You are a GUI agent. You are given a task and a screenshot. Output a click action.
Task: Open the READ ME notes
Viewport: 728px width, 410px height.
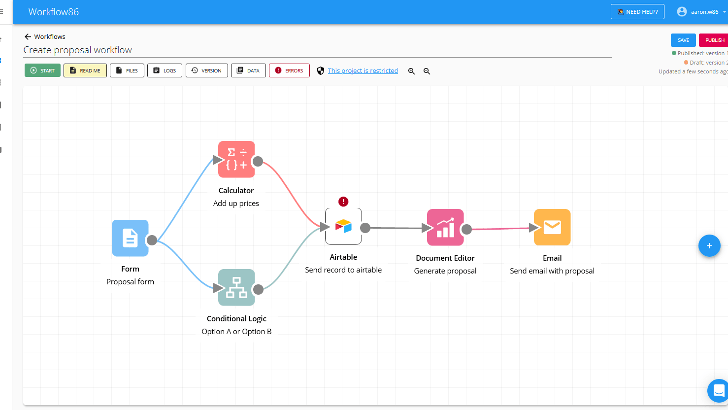(x=85, y=70)
